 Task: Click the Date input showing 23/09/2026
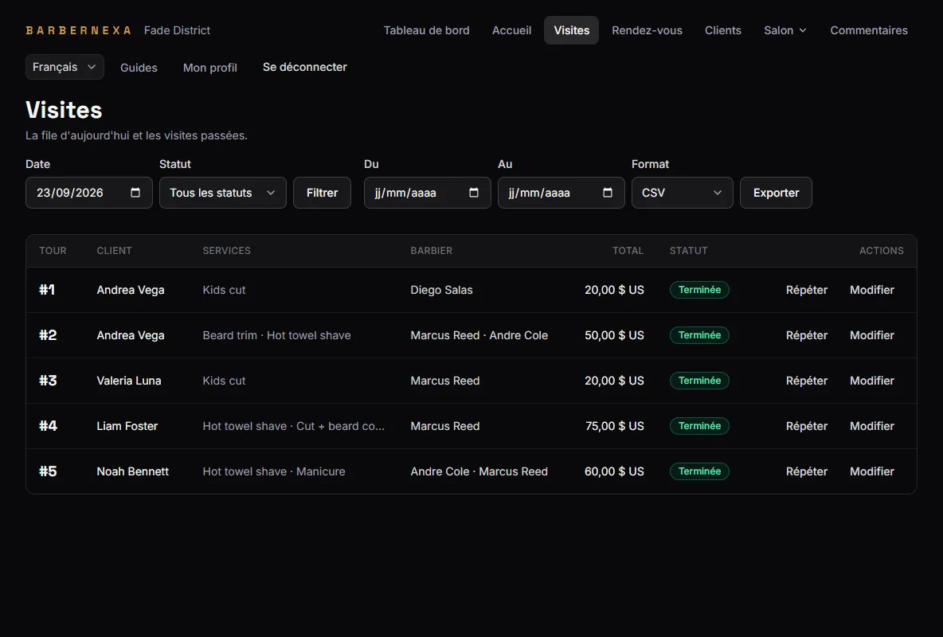[x=89, y=193]
